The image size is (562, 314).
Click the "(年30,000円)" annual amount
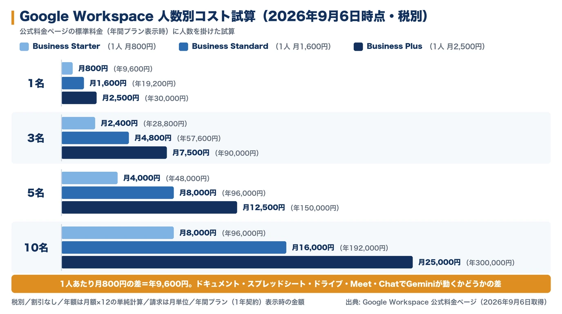tap(167, 99)
